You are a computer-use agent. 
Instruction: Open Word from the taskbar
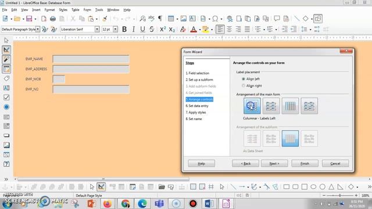coord(209,204)
